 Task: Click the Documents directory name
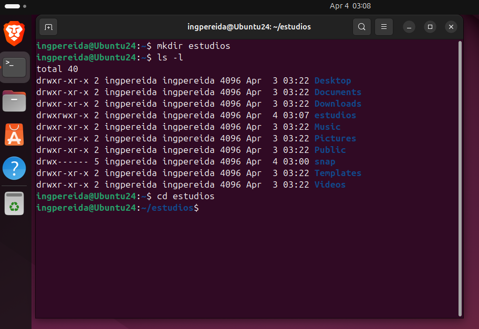pyautogui.click(x=338, y=92)
